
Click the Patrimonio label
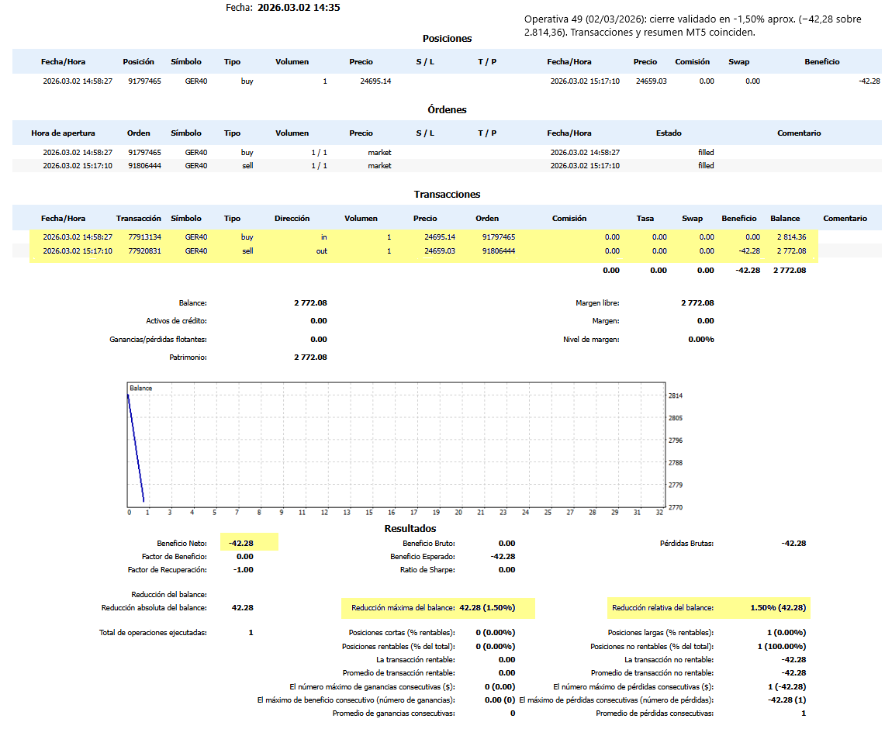coord(188,358)
